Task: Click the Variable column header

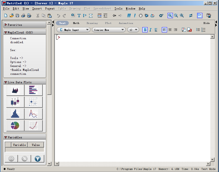Action: (20, 145)
